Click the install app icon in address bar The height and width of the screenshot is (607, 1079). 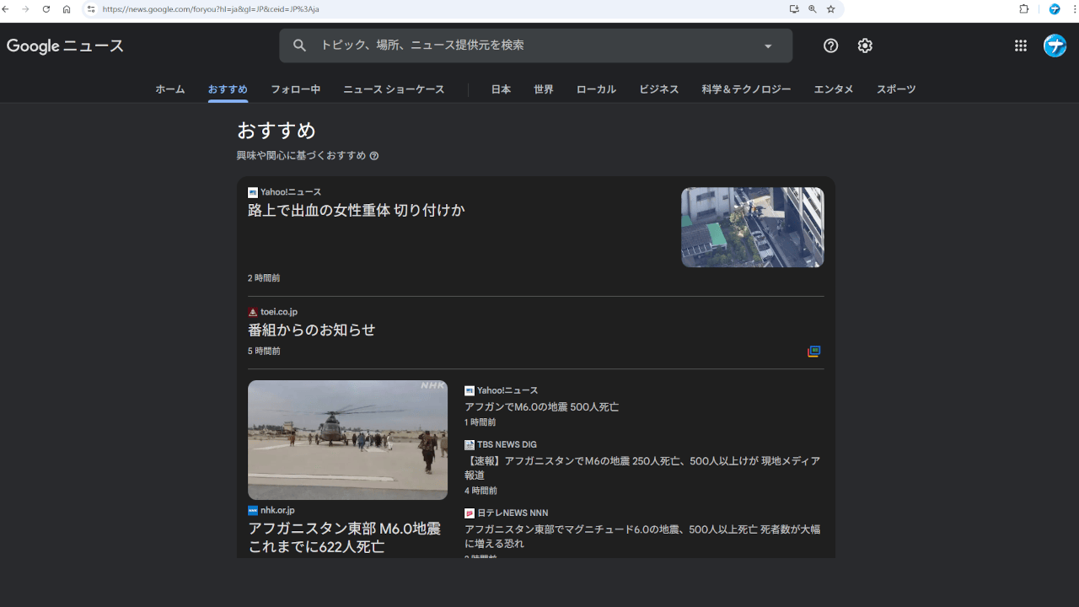[x=794, y=9]
